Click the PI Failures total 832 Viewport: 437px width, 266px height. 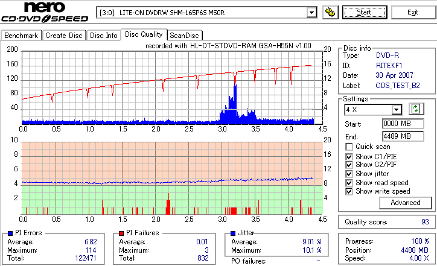tap(203, 258)
